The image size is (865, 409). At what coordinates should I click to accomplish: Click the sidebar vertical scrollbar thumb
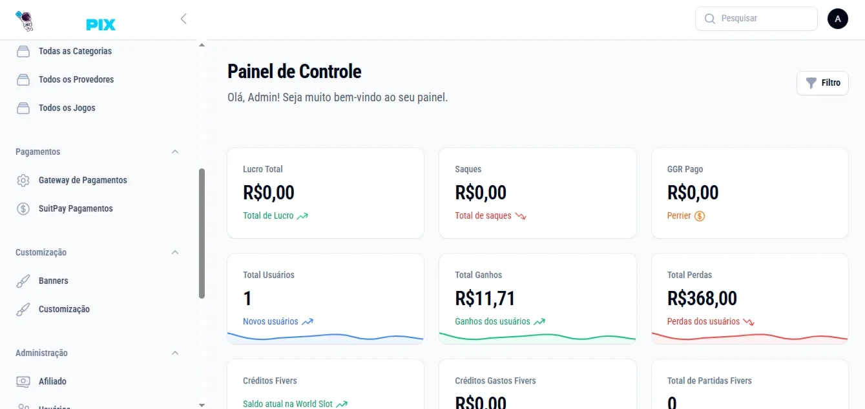point(202,234)
